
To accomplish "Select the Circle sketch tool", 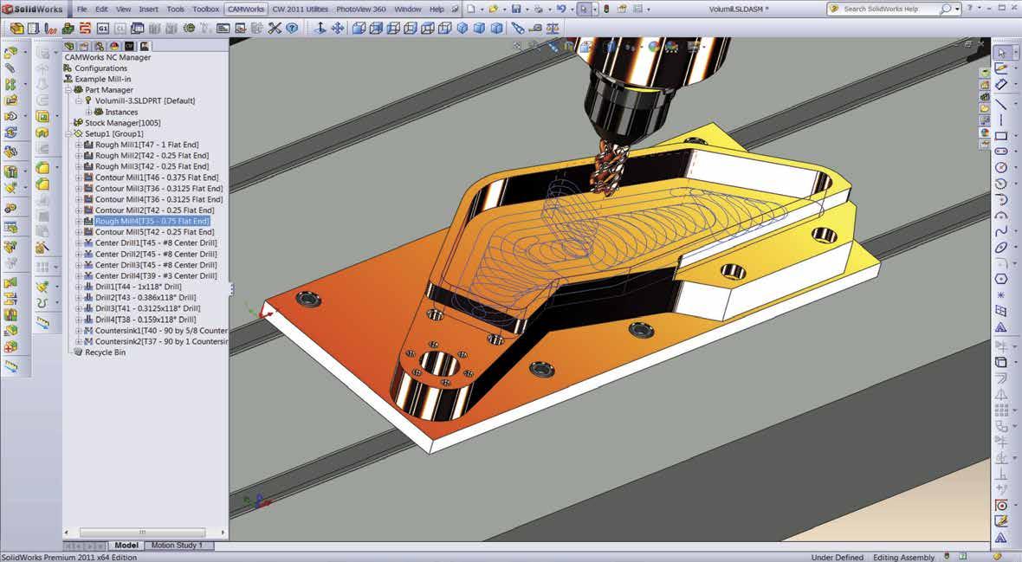I will pyautogui.click(x=1001, y=167).
